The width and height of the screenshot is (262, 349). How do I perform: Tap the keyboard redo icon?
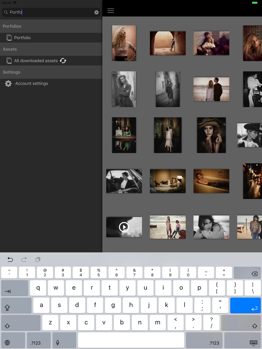24,259
